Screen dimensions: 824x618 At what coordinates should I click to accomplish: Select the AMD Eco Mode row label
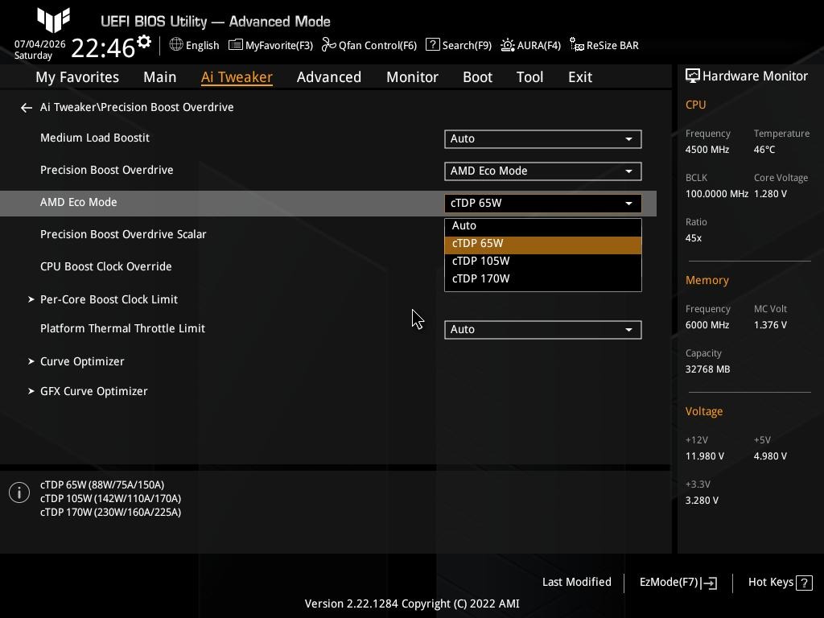[78, 202]
